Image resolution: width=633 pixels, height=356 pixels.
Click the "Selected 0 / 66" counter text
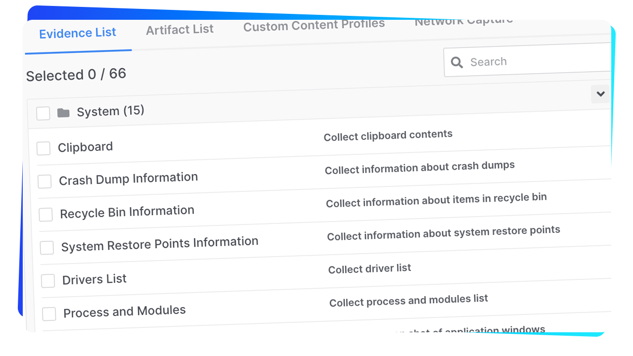pyautogui.click(x=76, y=75)
